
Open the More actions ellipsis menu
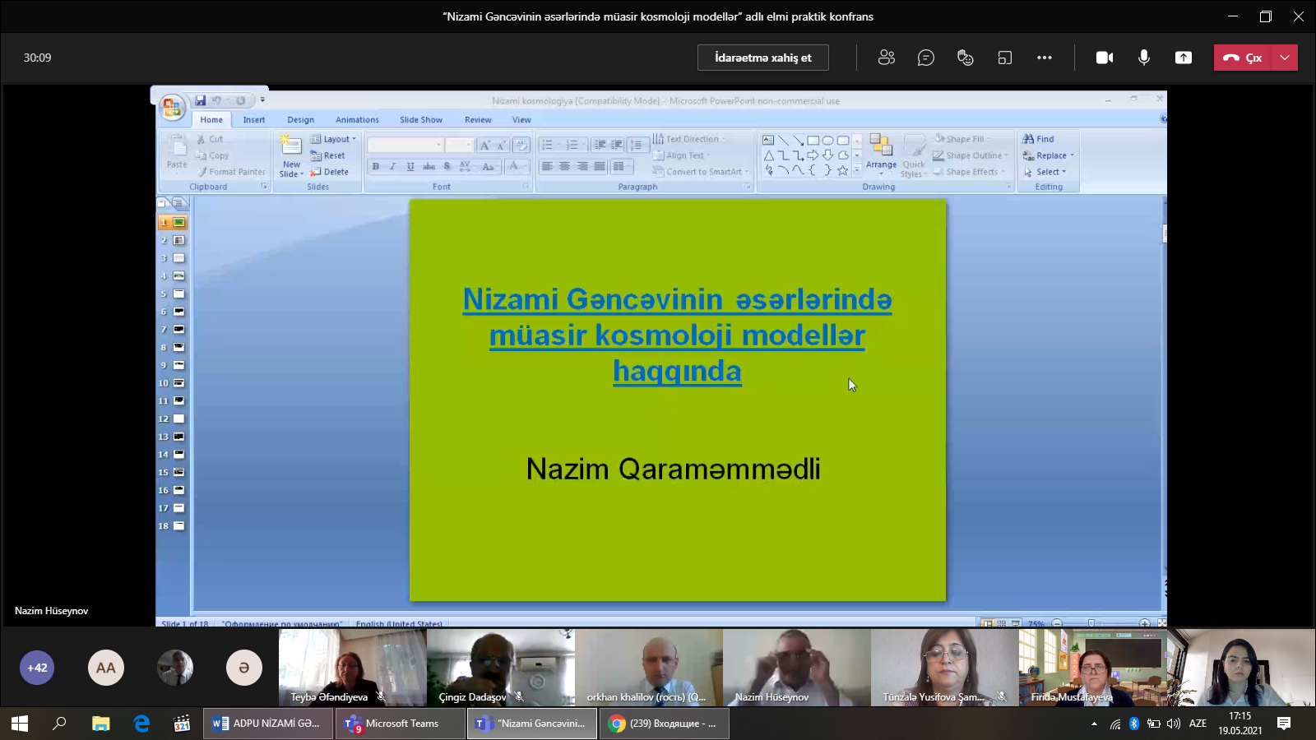click(x=1044, y=58)
